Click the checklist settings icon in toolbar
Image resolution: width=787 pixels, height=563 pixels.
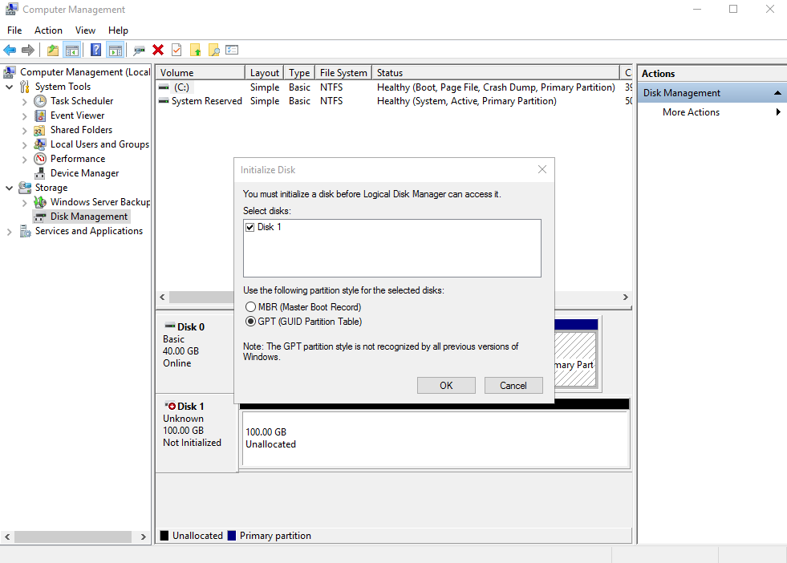coord(232,50)
